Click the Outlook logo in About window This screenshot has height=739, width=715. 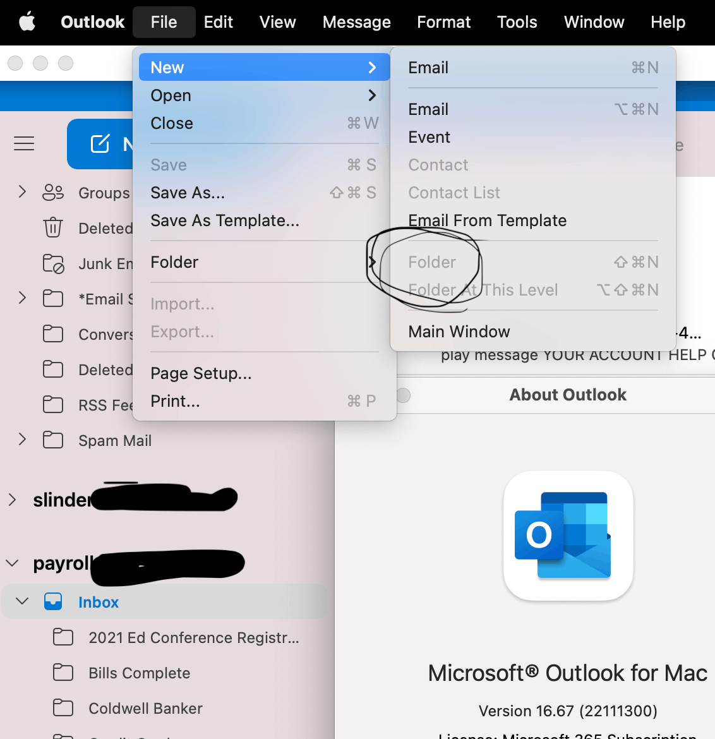tap(568, 536)
